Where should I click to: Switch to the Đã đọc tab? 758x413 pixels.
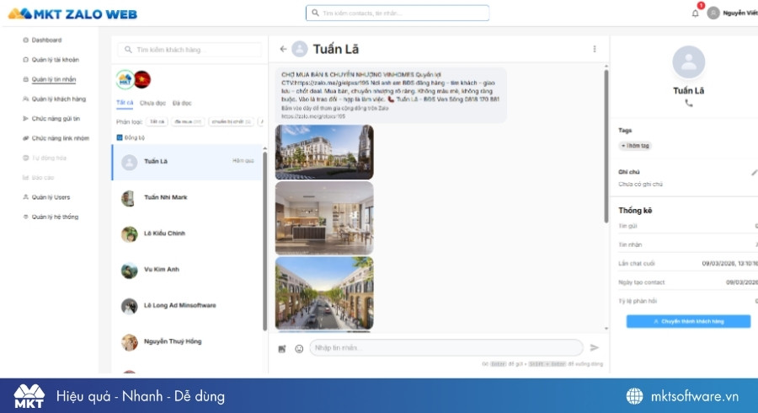tap(181, 103)
